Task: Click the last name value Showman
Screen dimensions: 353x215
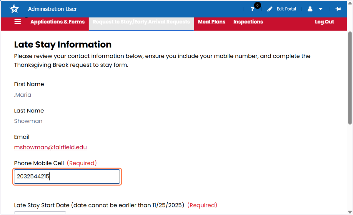Action: (x=28, y=121)
